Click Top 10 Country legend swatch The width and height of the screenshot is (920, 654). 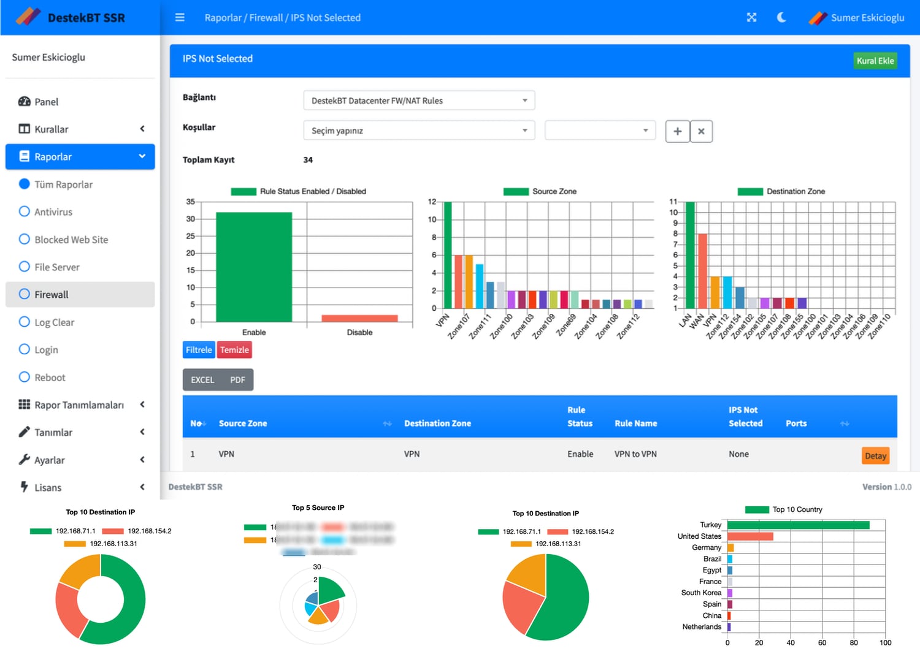click(757, 509)
